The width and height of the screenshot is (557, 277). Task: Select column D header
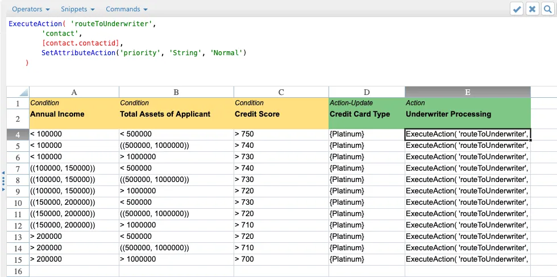coord(367,92)
